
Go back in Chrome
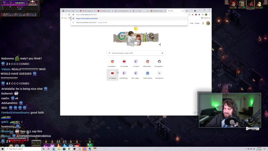(x=62, y=15)
